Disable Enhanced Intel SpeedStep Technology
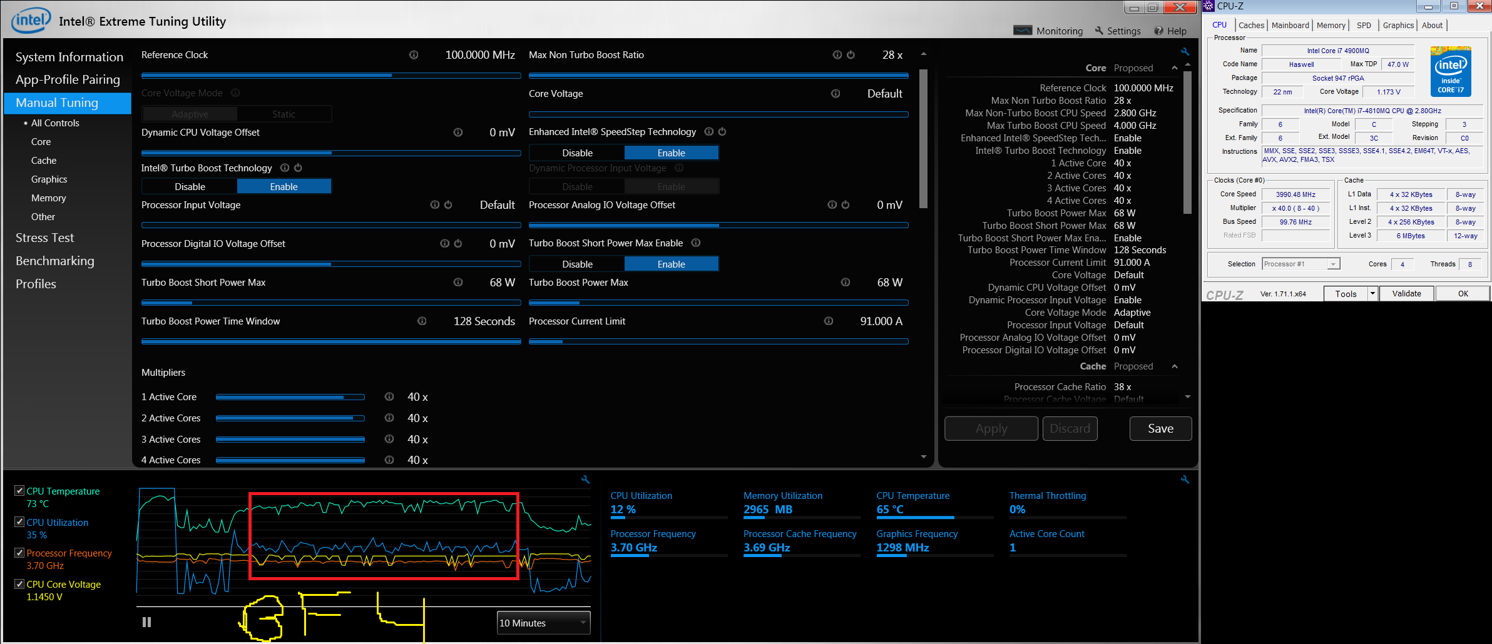 (x=577, y=153)
